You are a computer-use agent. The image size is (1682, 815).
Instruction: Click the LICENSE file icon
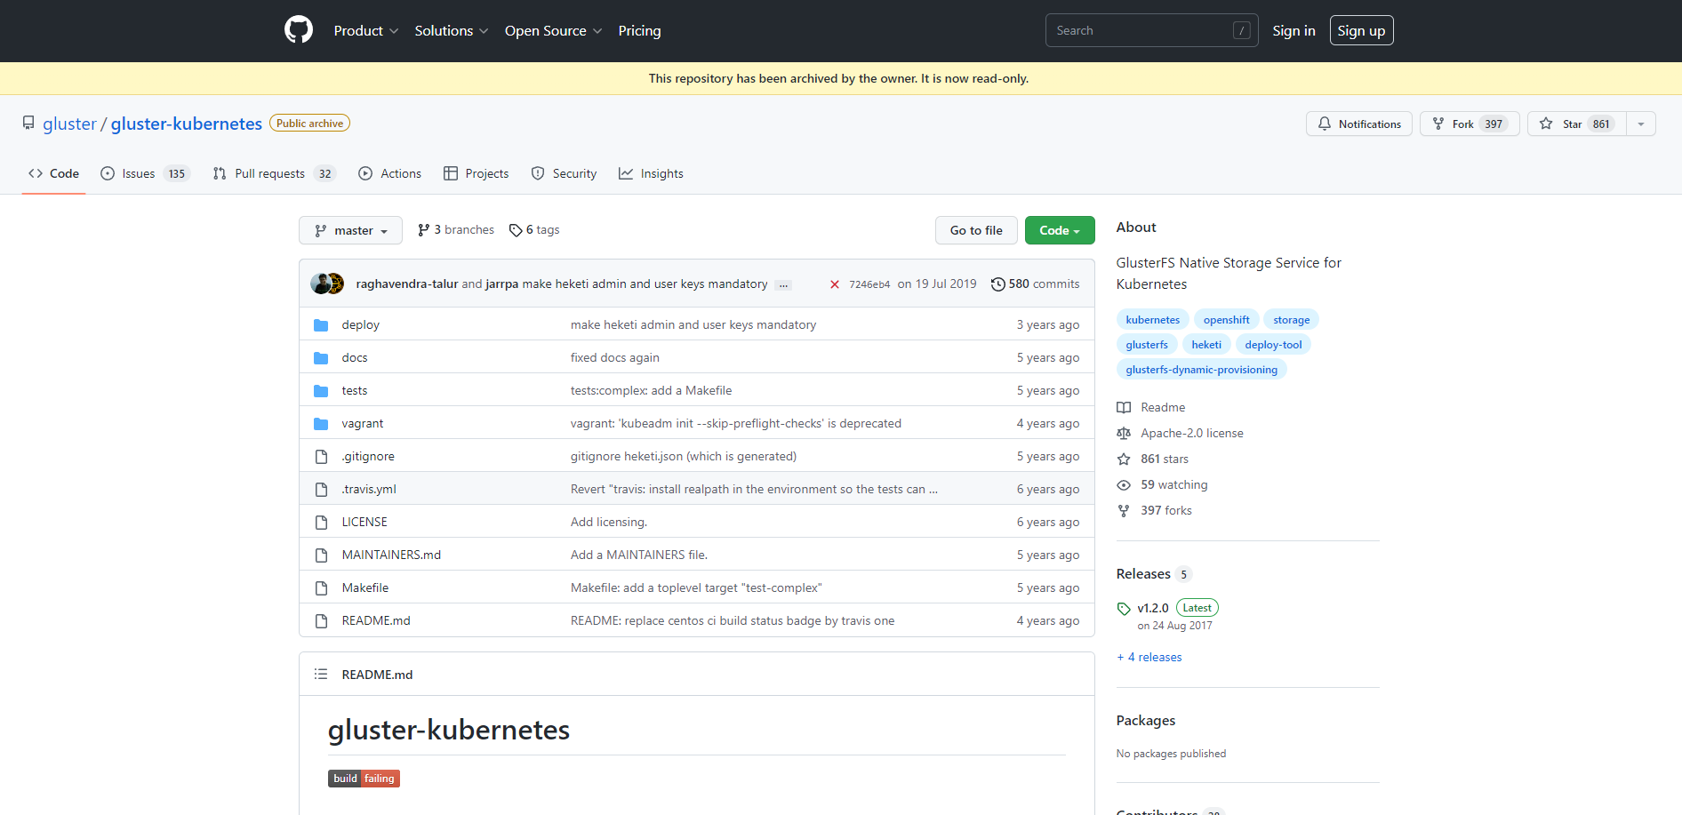tap(321, 523)
